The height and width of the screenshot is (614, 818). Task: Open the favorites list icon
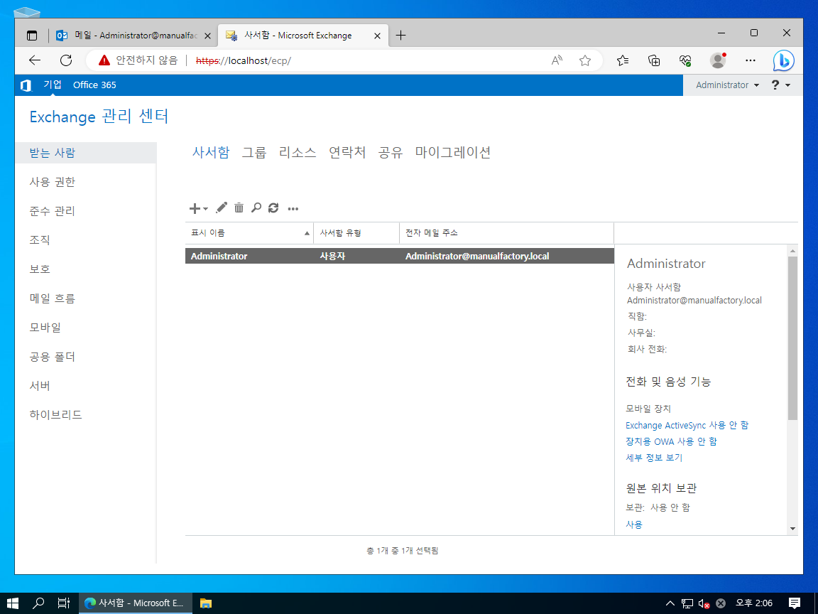tap(622, 60)
